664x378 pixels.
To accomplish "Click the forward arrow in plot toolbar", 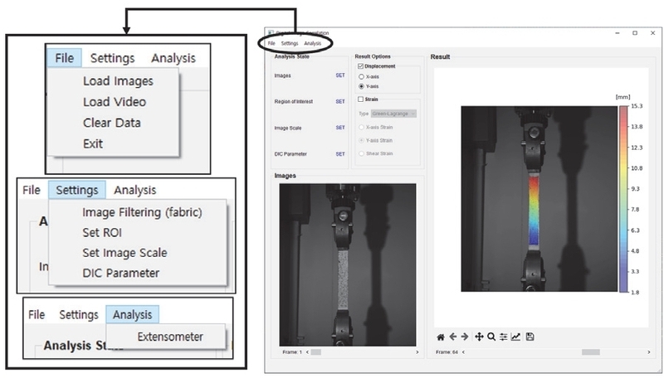I will coord(465,337).
